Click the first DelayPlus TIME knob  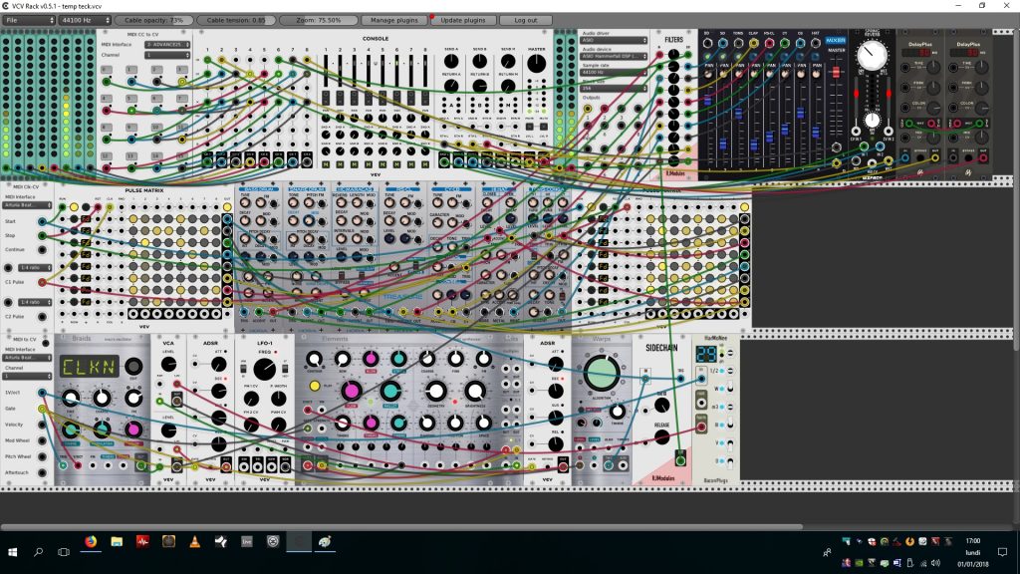(x=933, y=67)
